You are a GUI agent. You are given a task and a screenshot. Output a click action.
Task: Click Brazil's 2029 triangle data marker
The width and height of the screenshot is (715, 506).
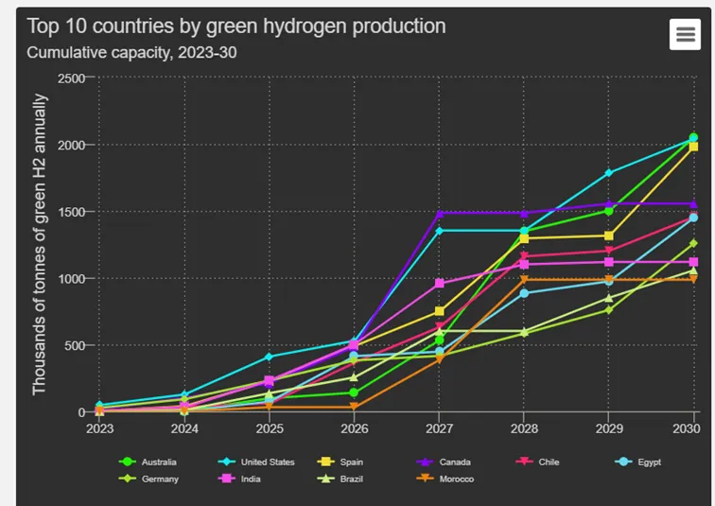tap(609, 298)
